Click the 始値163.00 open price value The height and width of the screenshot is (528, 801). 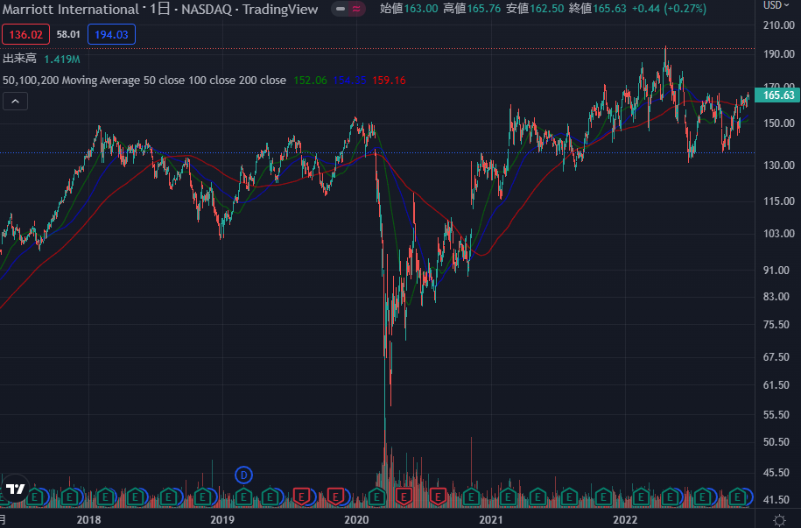click(409, 9)
